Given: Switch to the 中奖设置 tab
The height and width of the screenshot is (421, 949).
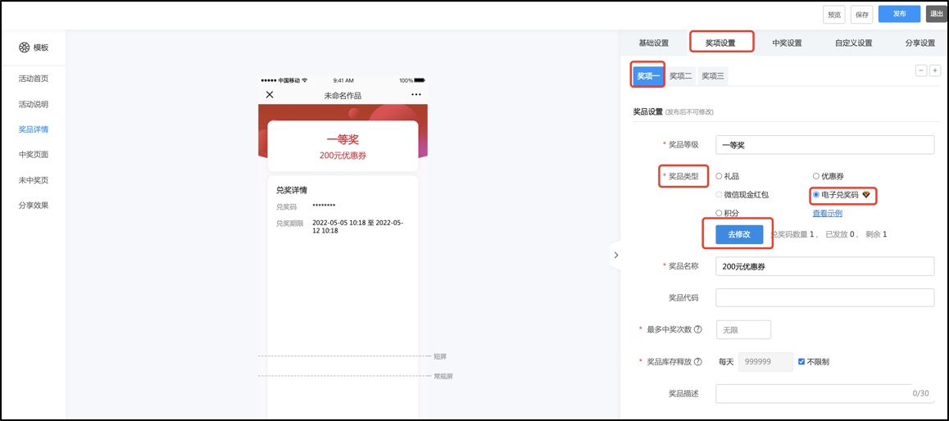Looking at the screenshot, I should (x=787, y=43).
